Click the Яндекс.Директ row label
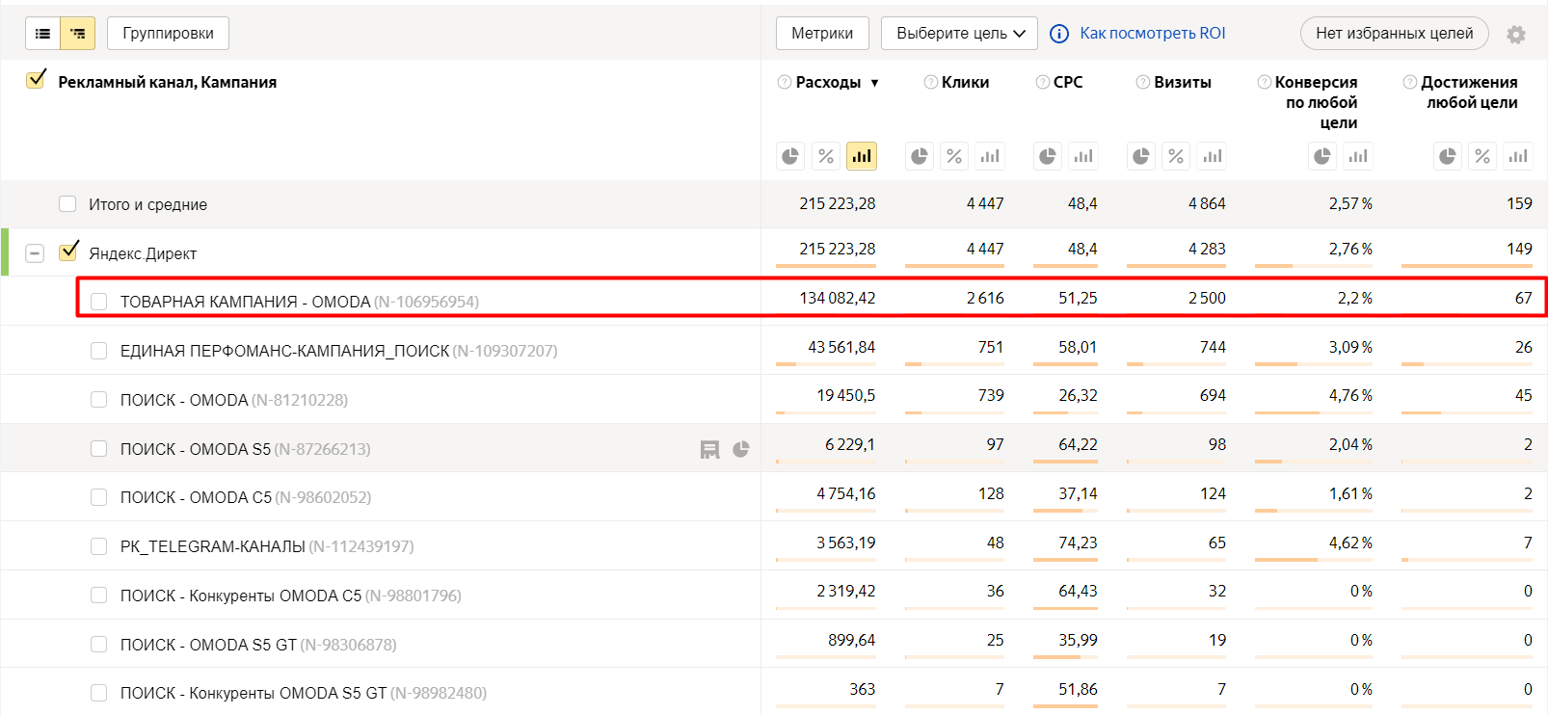1548x715 pixels. tap(143, 253)
